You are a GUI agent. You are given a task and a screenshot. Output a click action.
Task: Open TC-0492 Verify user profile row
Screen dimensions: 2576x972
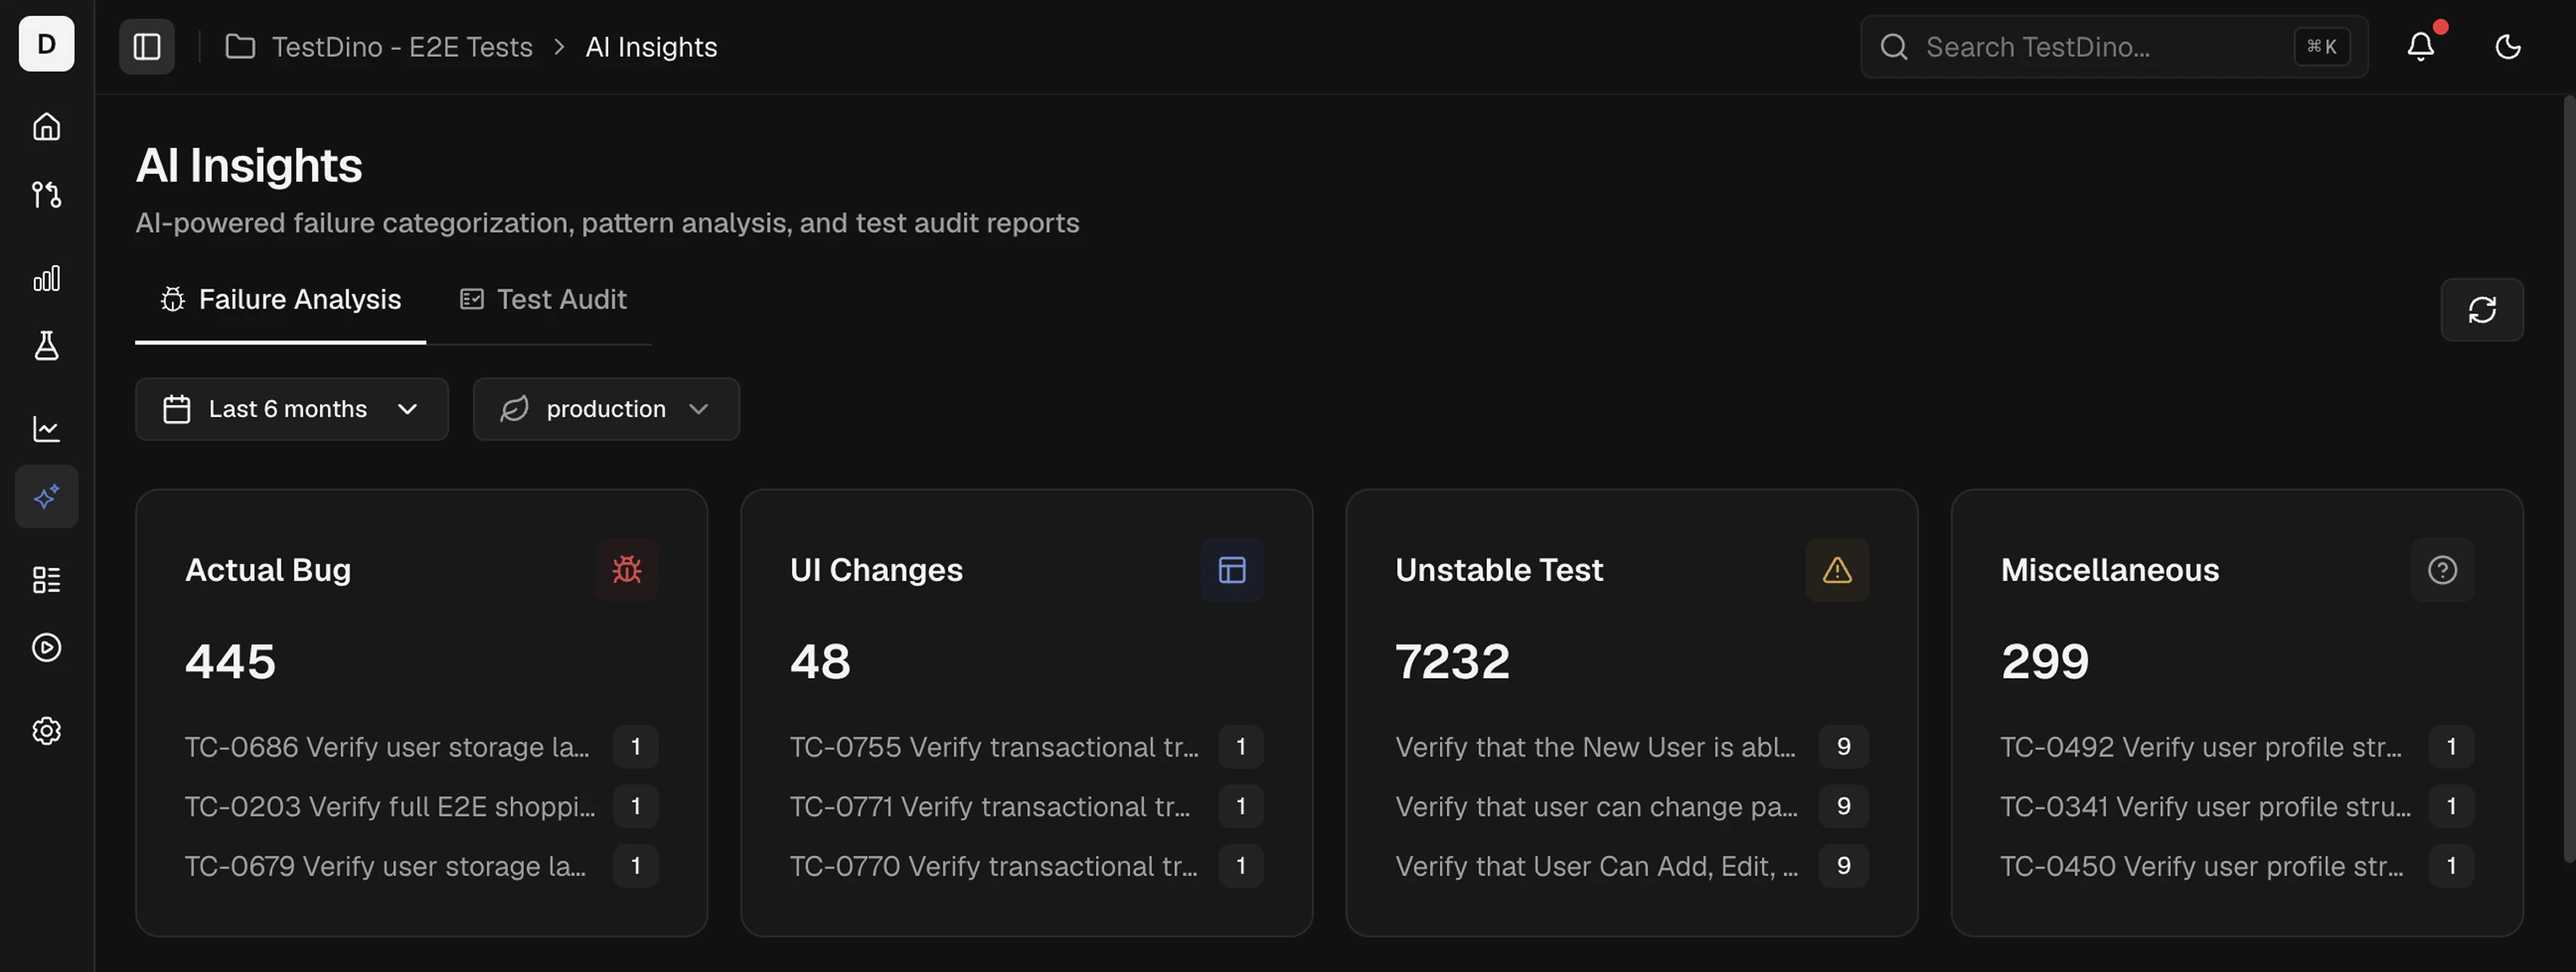click(2236, 747)
